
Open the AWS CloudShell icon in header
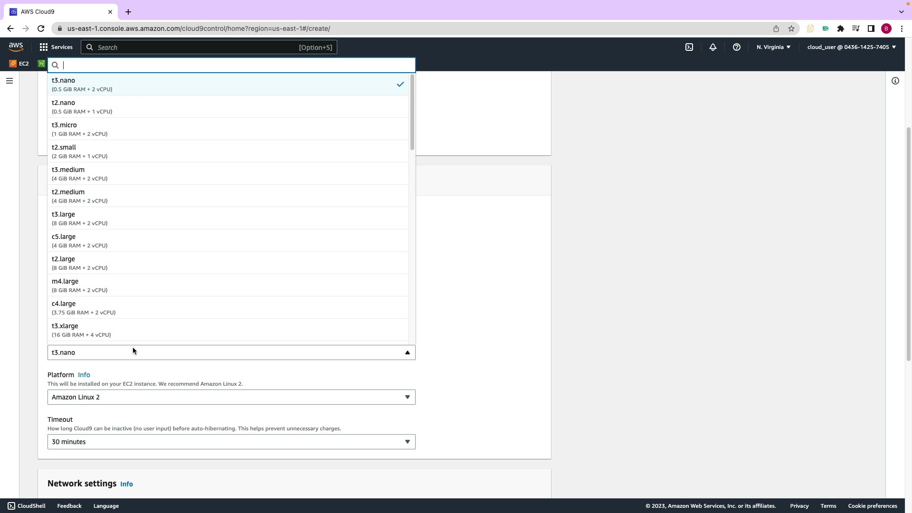(x=689, y=47)
